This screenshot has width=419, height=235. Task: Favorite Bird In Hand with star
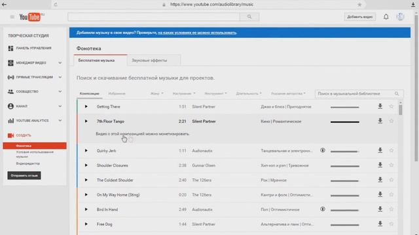click(392, 209)
